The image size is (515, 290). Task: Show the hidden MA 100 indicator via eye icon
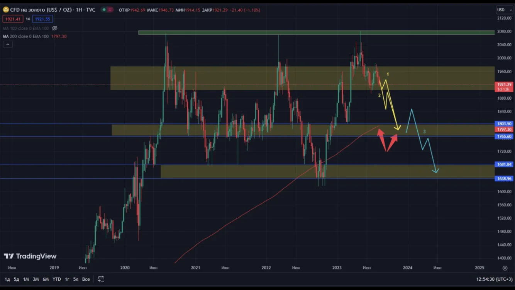54,28
